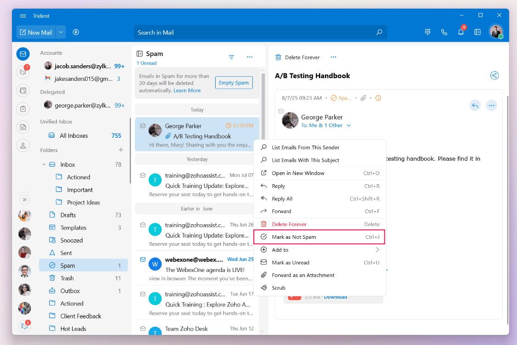517x345 pixels.
Task: Expand the New Mail dropdown arrow
Action: coord(61,32)
